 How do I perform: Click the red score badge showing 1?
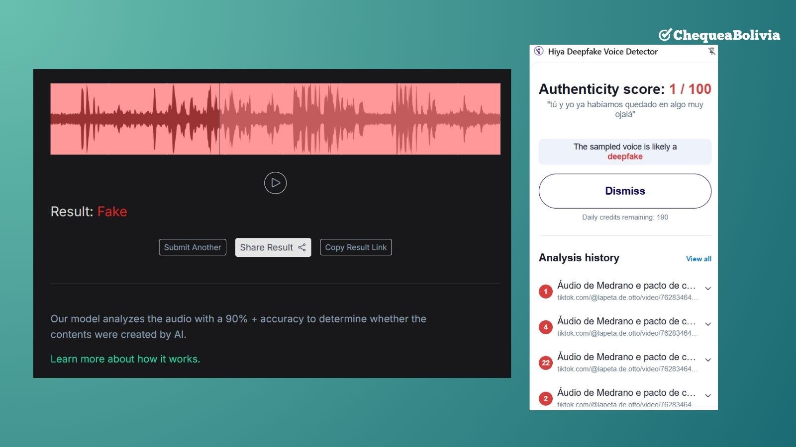click(x=546, y=292)
